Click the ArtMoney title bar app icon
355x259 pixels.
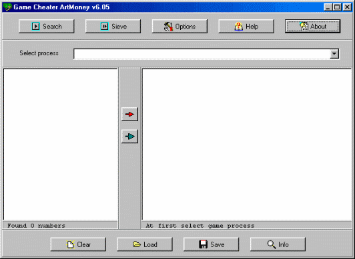click(x=7, y=7)
